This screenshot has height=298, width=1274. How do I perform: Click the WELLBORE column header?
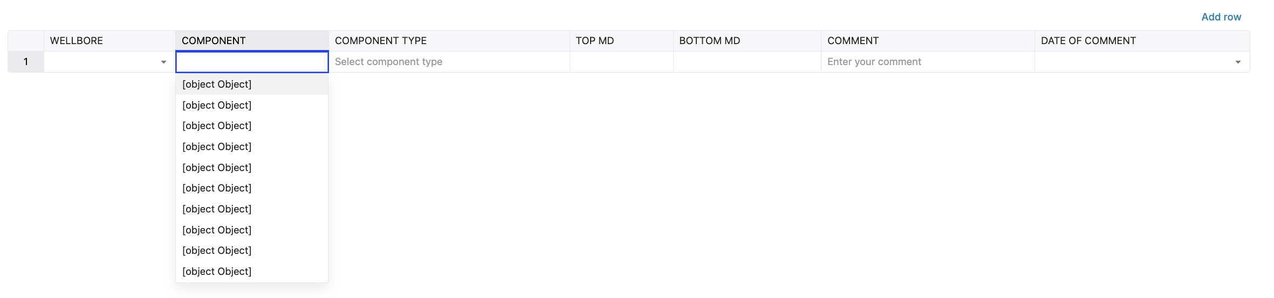(x=77, y=41)
